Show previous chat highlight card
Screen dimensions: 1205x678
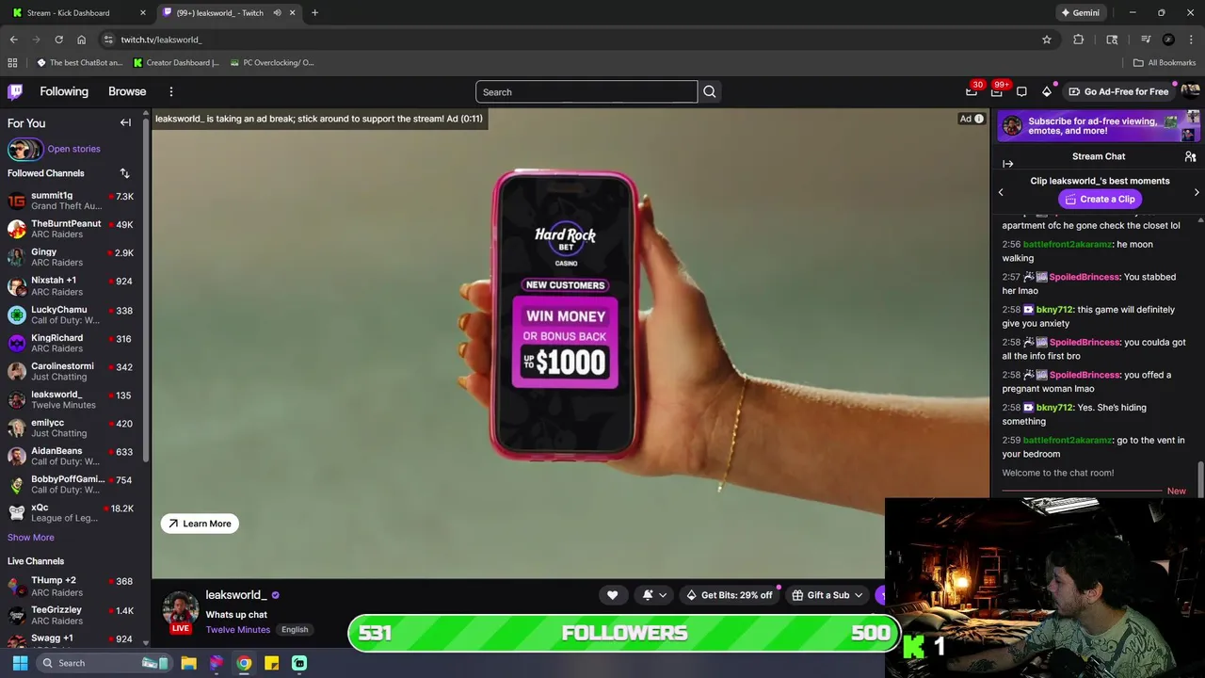pos(1001,192)
